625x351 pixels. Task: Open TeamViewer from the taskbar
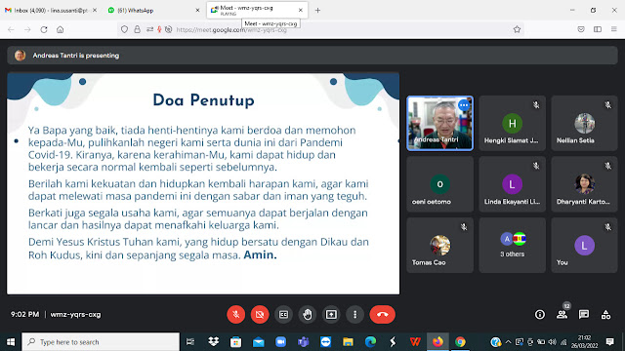(325, 342)
